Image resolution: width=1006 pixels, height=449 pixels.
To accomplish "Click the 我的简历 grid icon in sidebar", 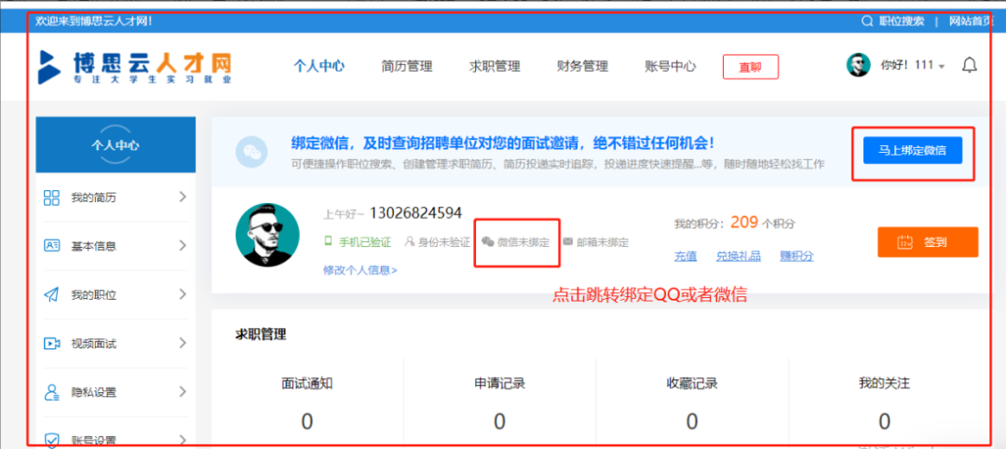I will point(52,197).
